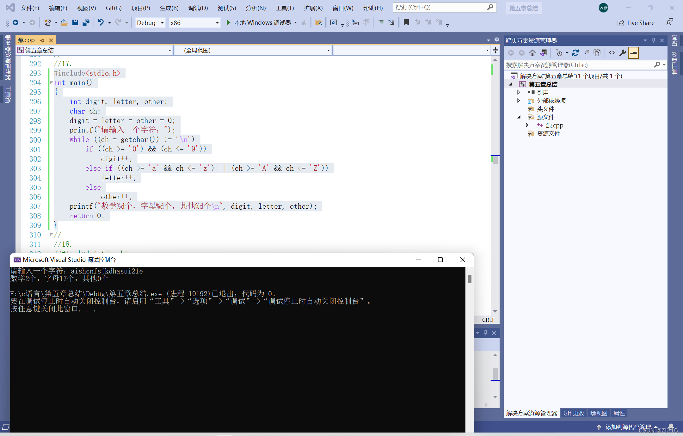This screenshot has width=683, height=436.
Task: Click the 通知 side tab
Action: [674, 41]
